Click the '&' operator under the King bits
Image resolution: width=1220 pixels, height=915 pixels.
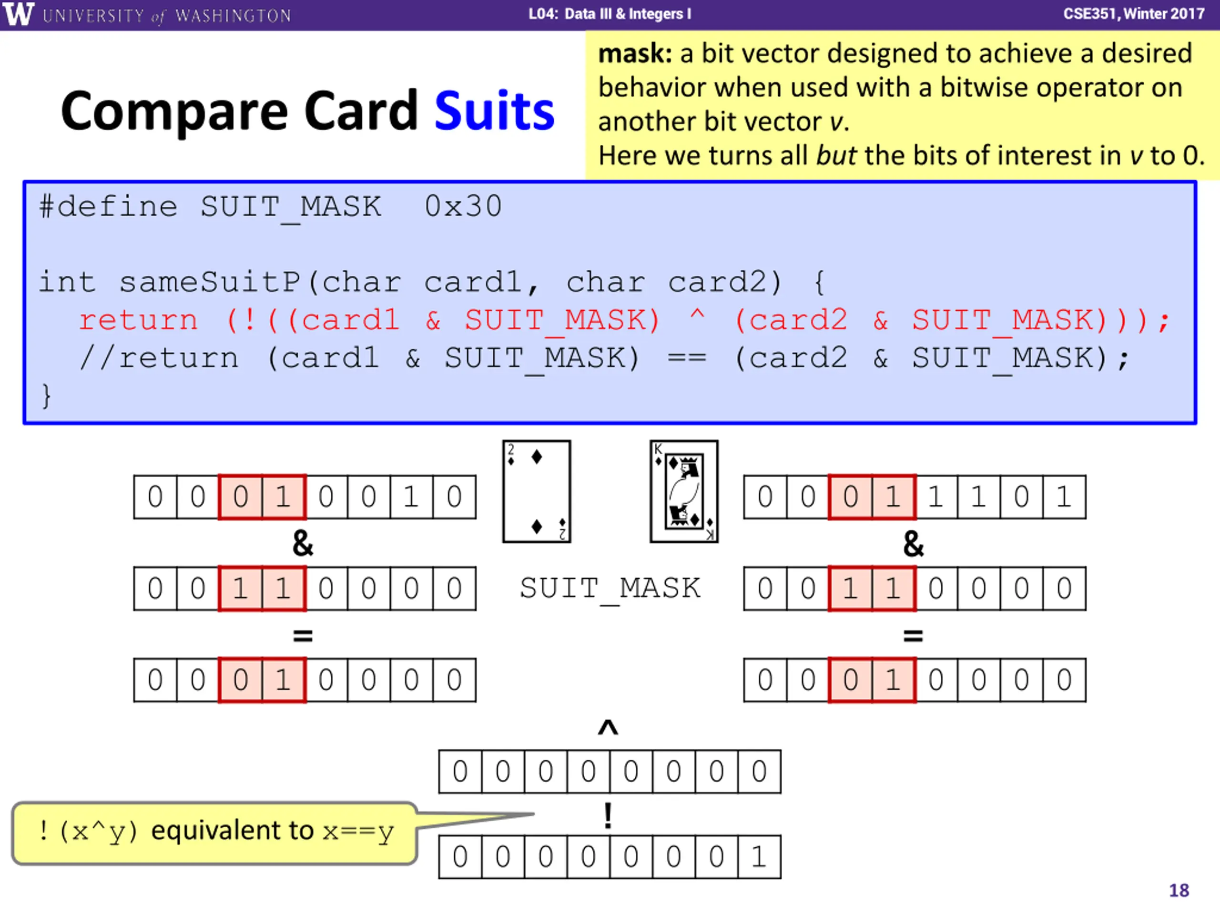point(914,544)
